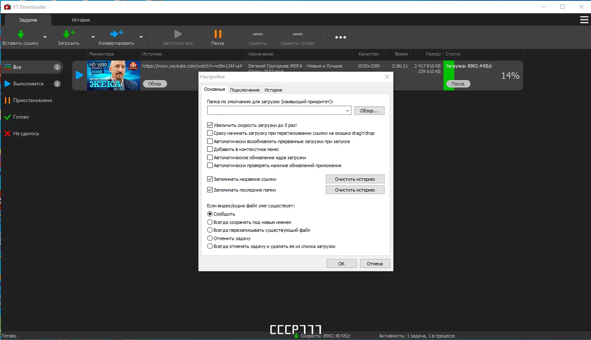Click the Миниатюра column header
Viewport: 591px width, 340px height.
pos(101,54)
